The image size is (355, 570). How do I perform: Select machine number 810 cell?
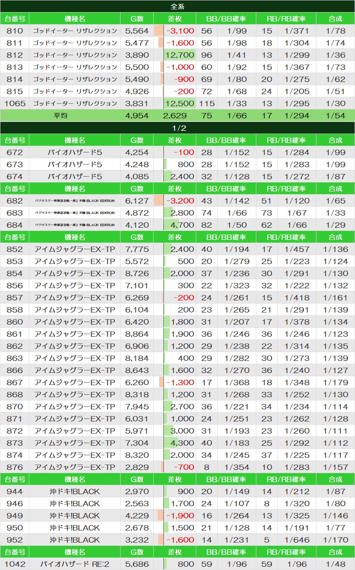coord(15,31)
